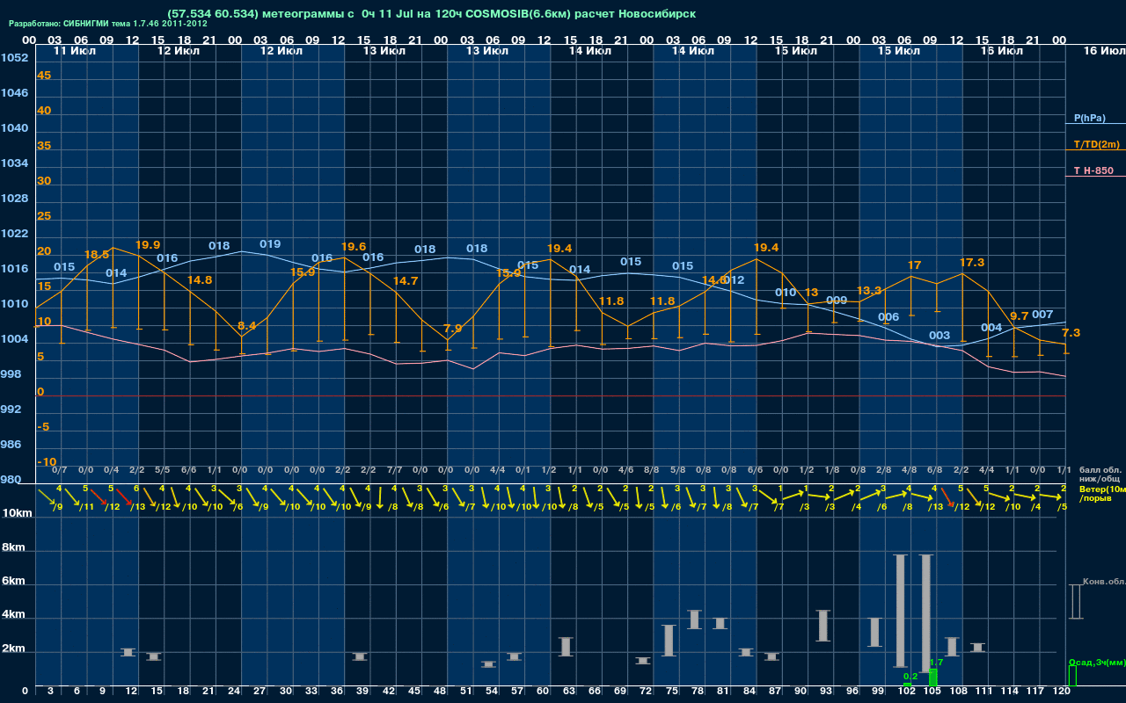Select the 14.8 temperature value

pos(200,280)
